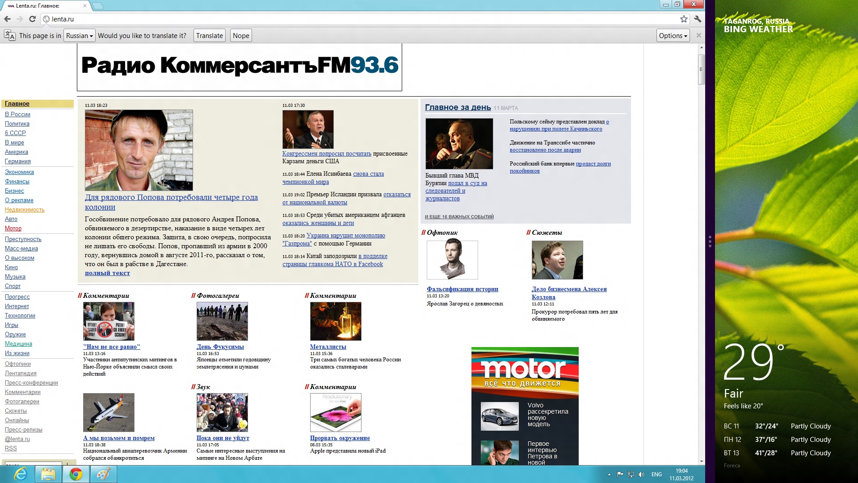This screenshot has width=858, height=483.
Task: Reload the lenta.ru page
Action: [32, 19]
